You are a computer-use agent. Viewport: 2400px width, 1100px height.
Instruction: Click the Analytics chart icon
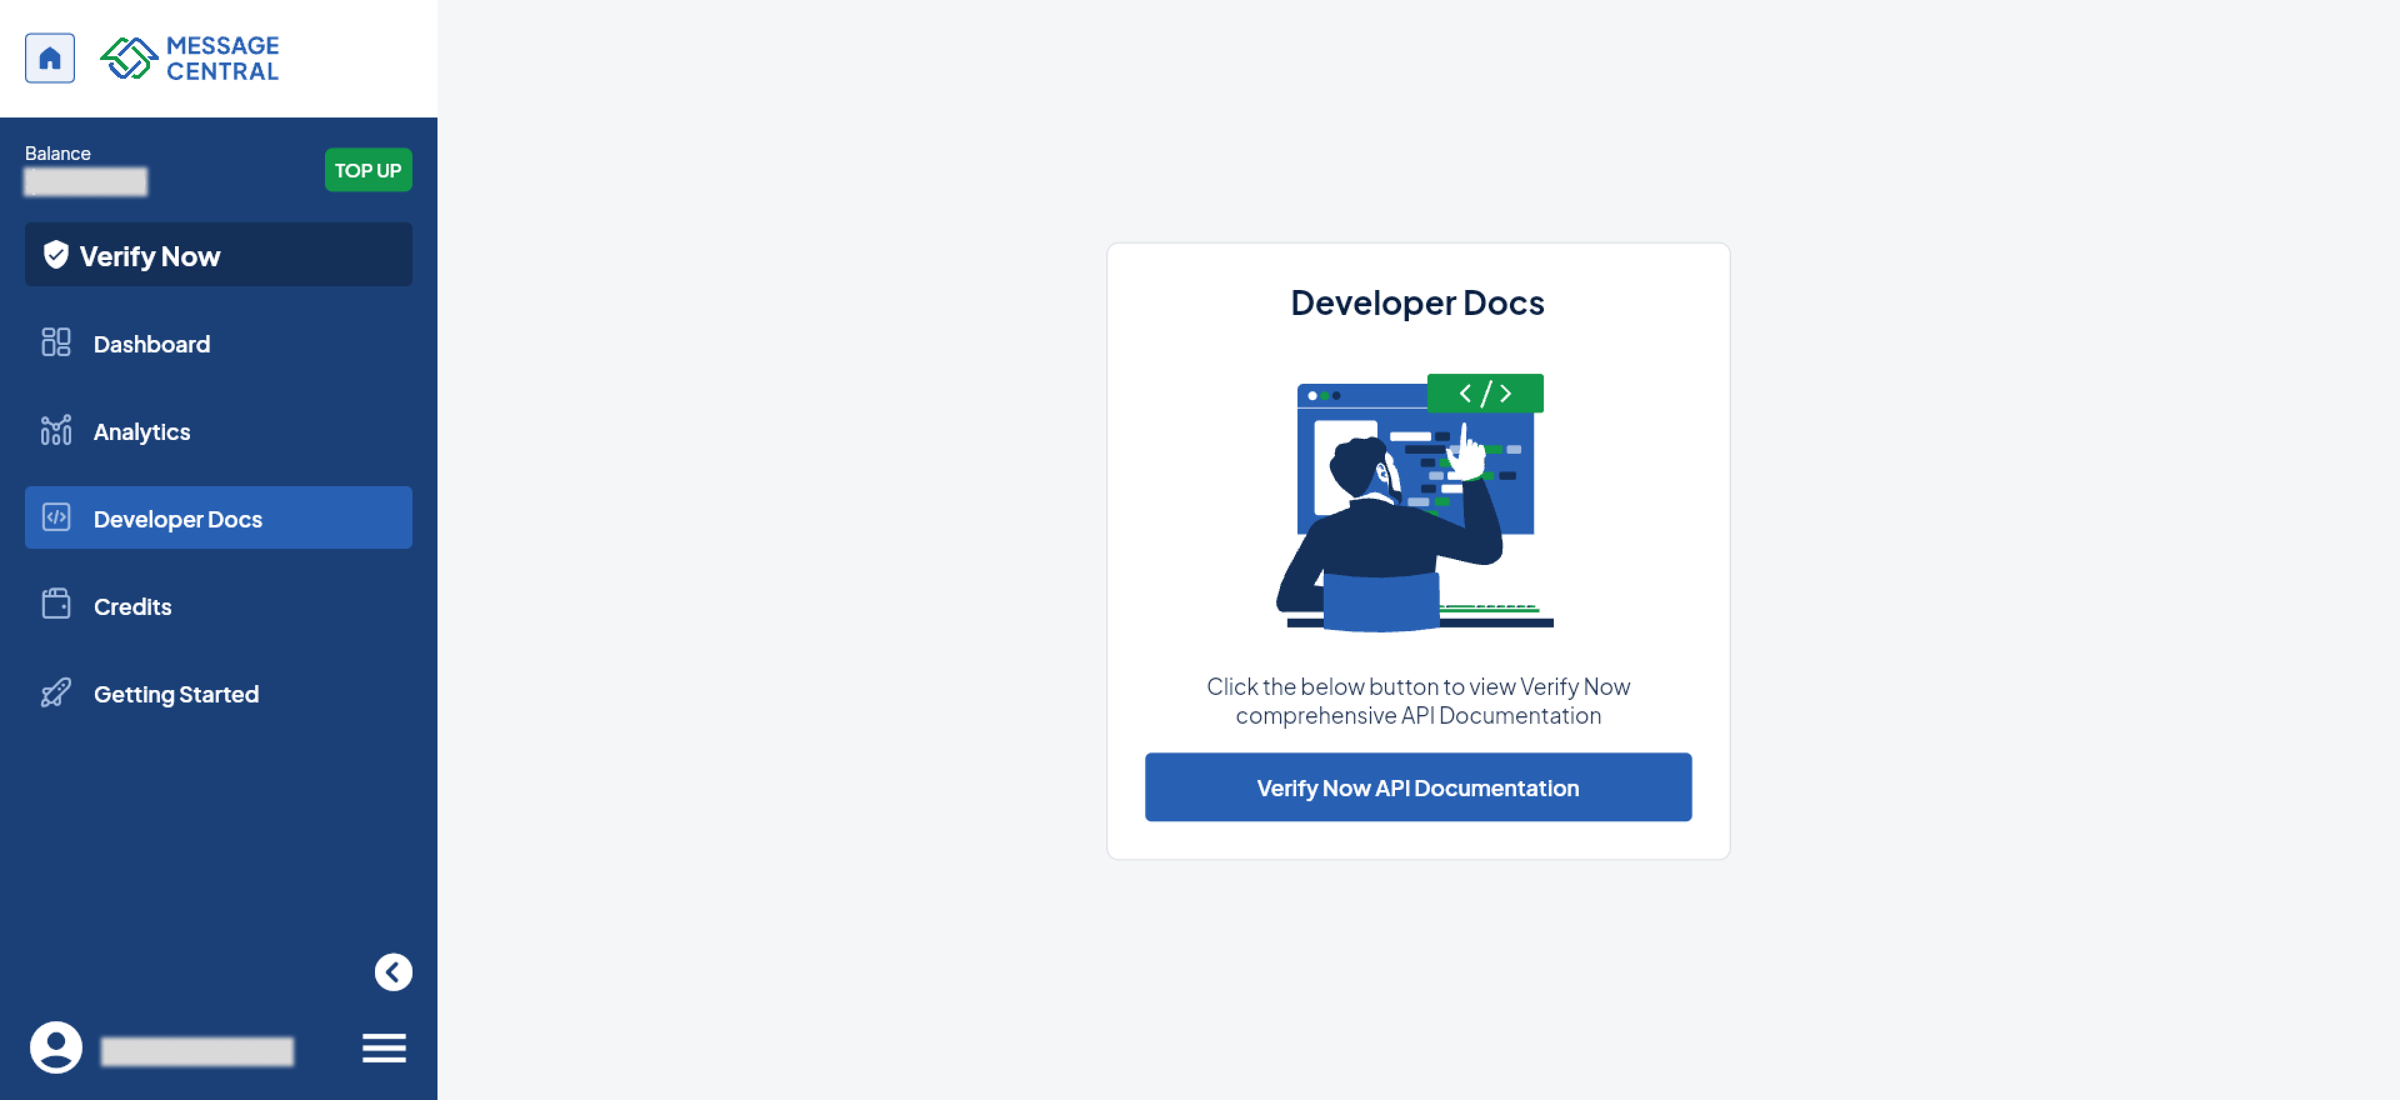point(56,431)
